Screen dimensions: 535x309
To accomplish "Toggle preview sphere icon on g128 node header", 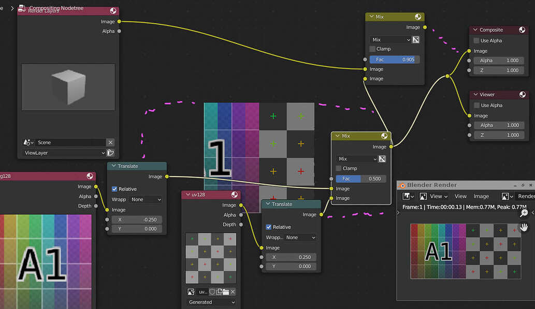I will pos(90,176).
